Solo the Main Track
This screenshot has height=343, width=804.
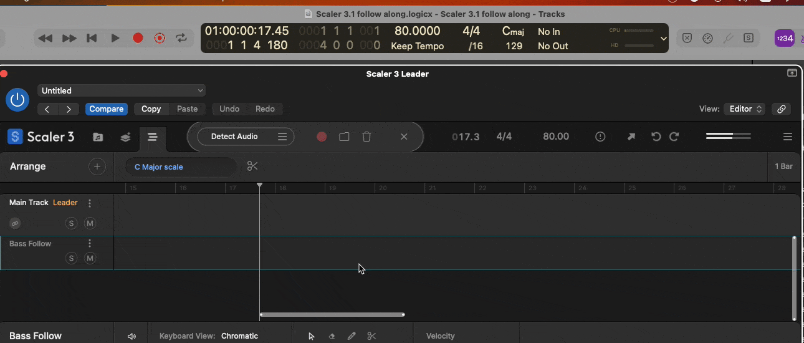(x=72, y=223)
